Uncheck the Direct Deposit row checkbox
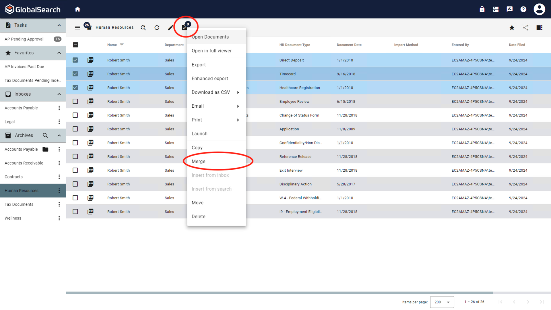The image size is (551, 310). tap(75, 60)
